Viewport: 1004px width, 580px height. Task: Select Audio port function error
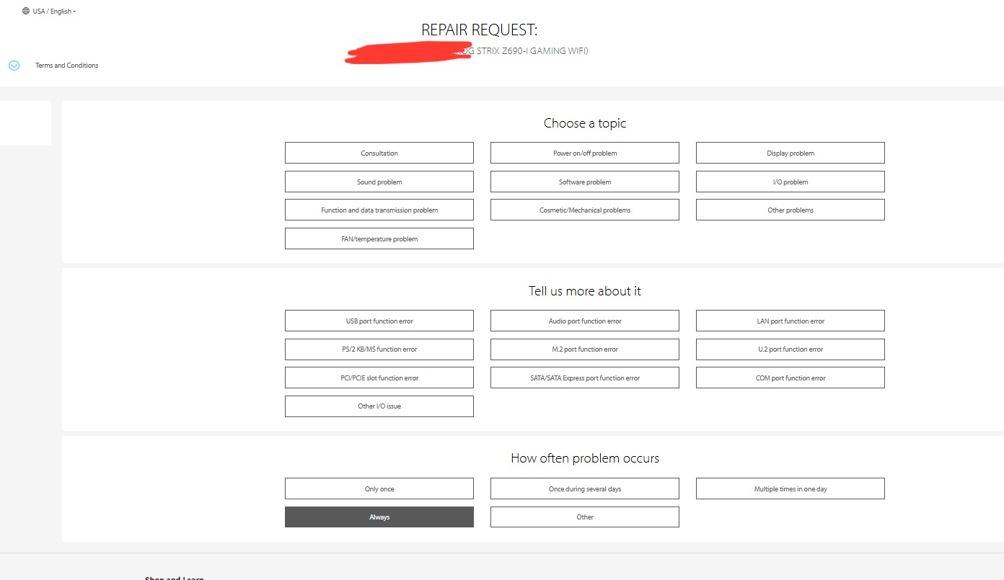coord(585,321)
